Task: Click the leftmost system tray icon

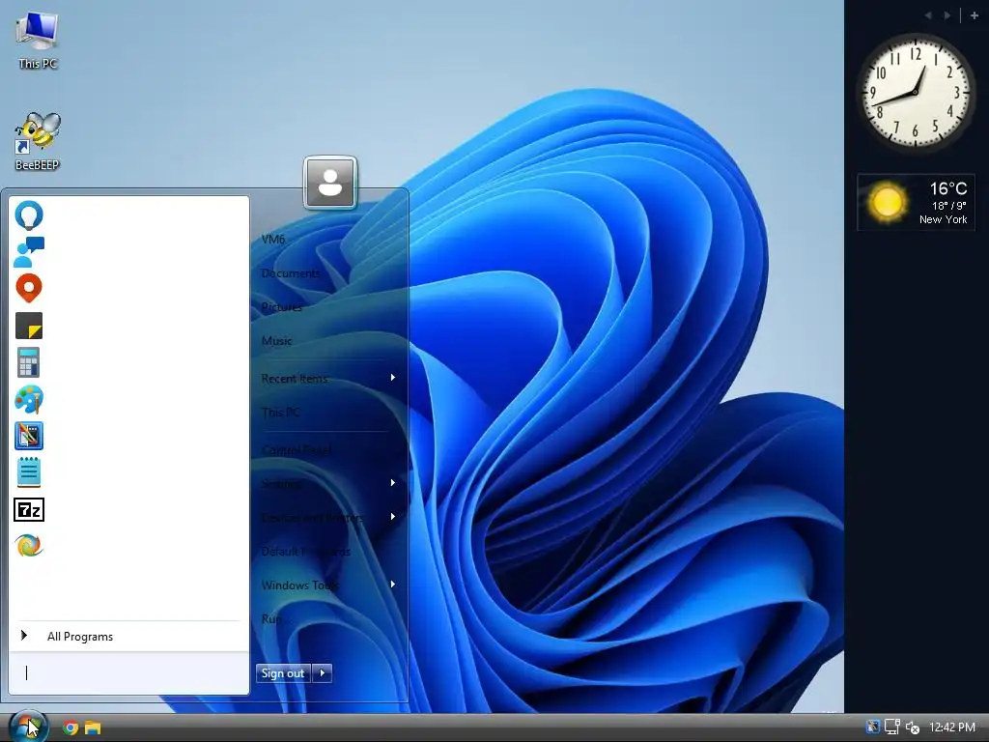Action: click(x=872, y=728)
